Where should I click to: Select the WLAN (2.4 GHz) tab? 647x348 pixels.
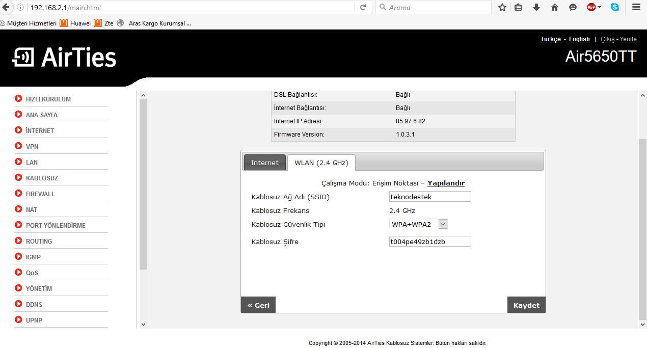[x=321, y=163]
